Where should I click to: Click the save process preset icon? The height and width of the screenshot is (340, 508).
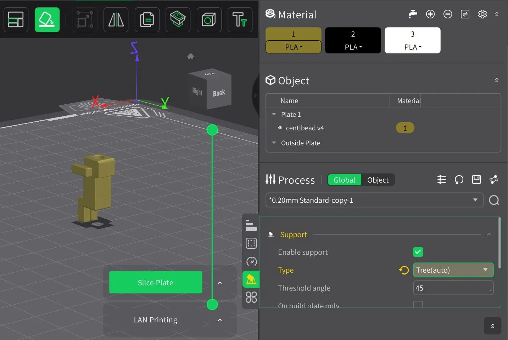[476, 180]
